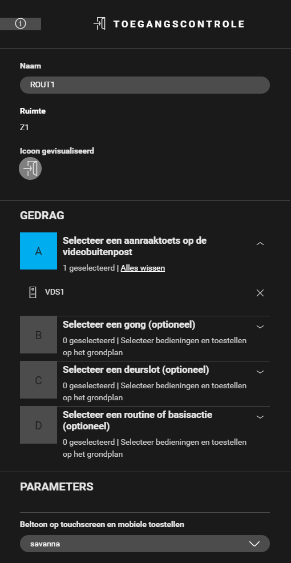The image size is (291, 563).
Task: Select the grey C step tile
Action: [x=38, y=380]
